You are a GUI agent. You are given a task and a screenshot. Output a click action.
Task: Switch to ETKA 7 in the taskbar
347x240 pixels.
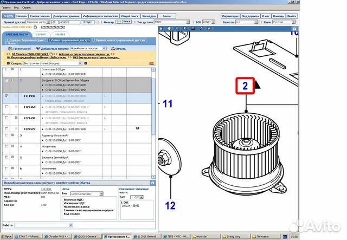pos(28,236)
